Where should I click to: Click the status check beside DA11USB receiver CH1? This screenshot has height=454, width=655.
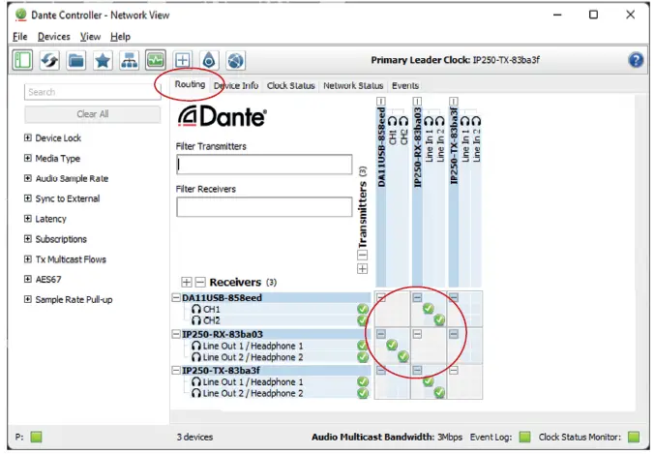(363, 309)
